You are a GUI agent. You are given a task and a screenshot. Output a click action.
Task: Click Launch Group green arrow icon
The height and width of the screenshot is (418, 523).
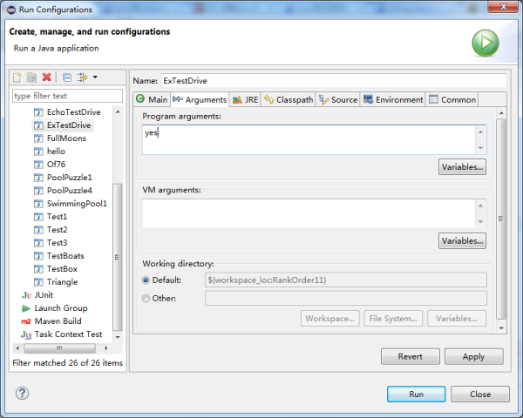[25, 308]
